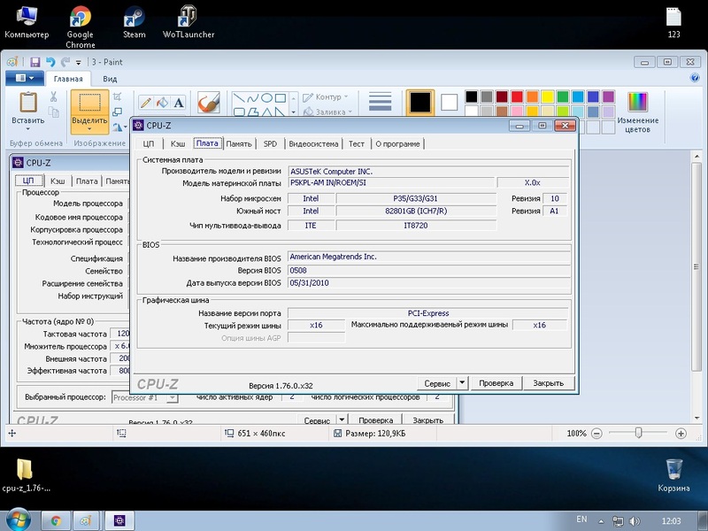Open Изменение цветов color editor
This screenshot has height=531, width=708.
point(637,112)
